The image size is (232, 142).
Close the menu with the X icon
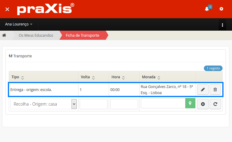(x=7, y=9)
